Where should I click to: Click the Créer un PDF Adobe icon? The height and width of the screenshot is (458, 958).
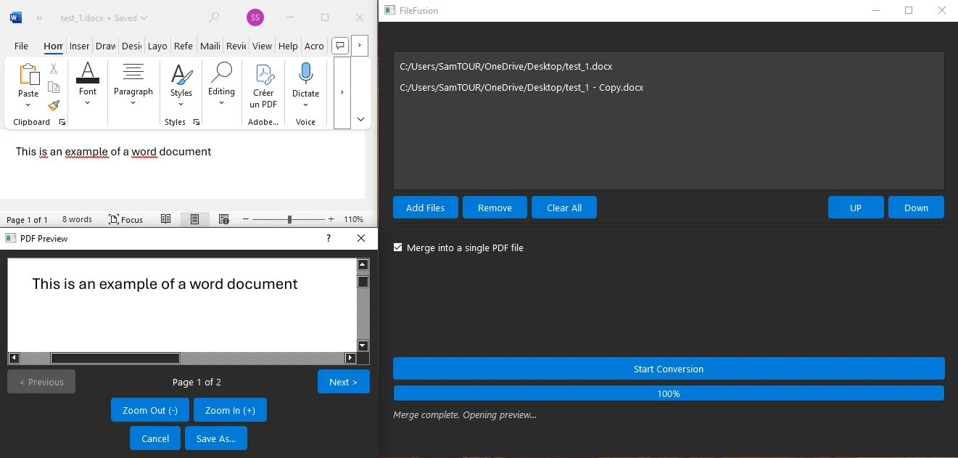click(x=263, y=74)
